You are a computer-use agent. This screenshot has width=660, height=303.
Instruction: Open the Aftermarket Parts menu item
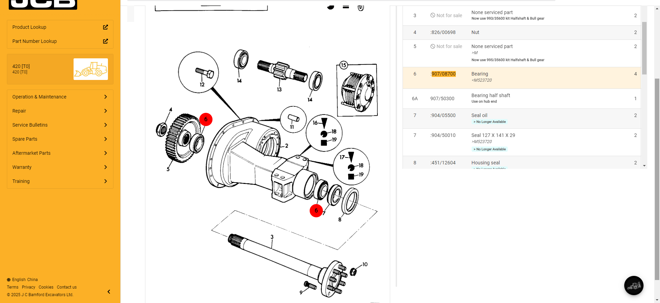60,153
